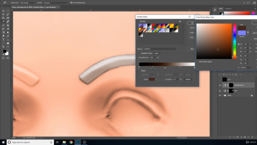Click the new adjustment layer icon
The width and height of the screenshot is (257, 145).
pyautogui.click(x=241, y=137)
